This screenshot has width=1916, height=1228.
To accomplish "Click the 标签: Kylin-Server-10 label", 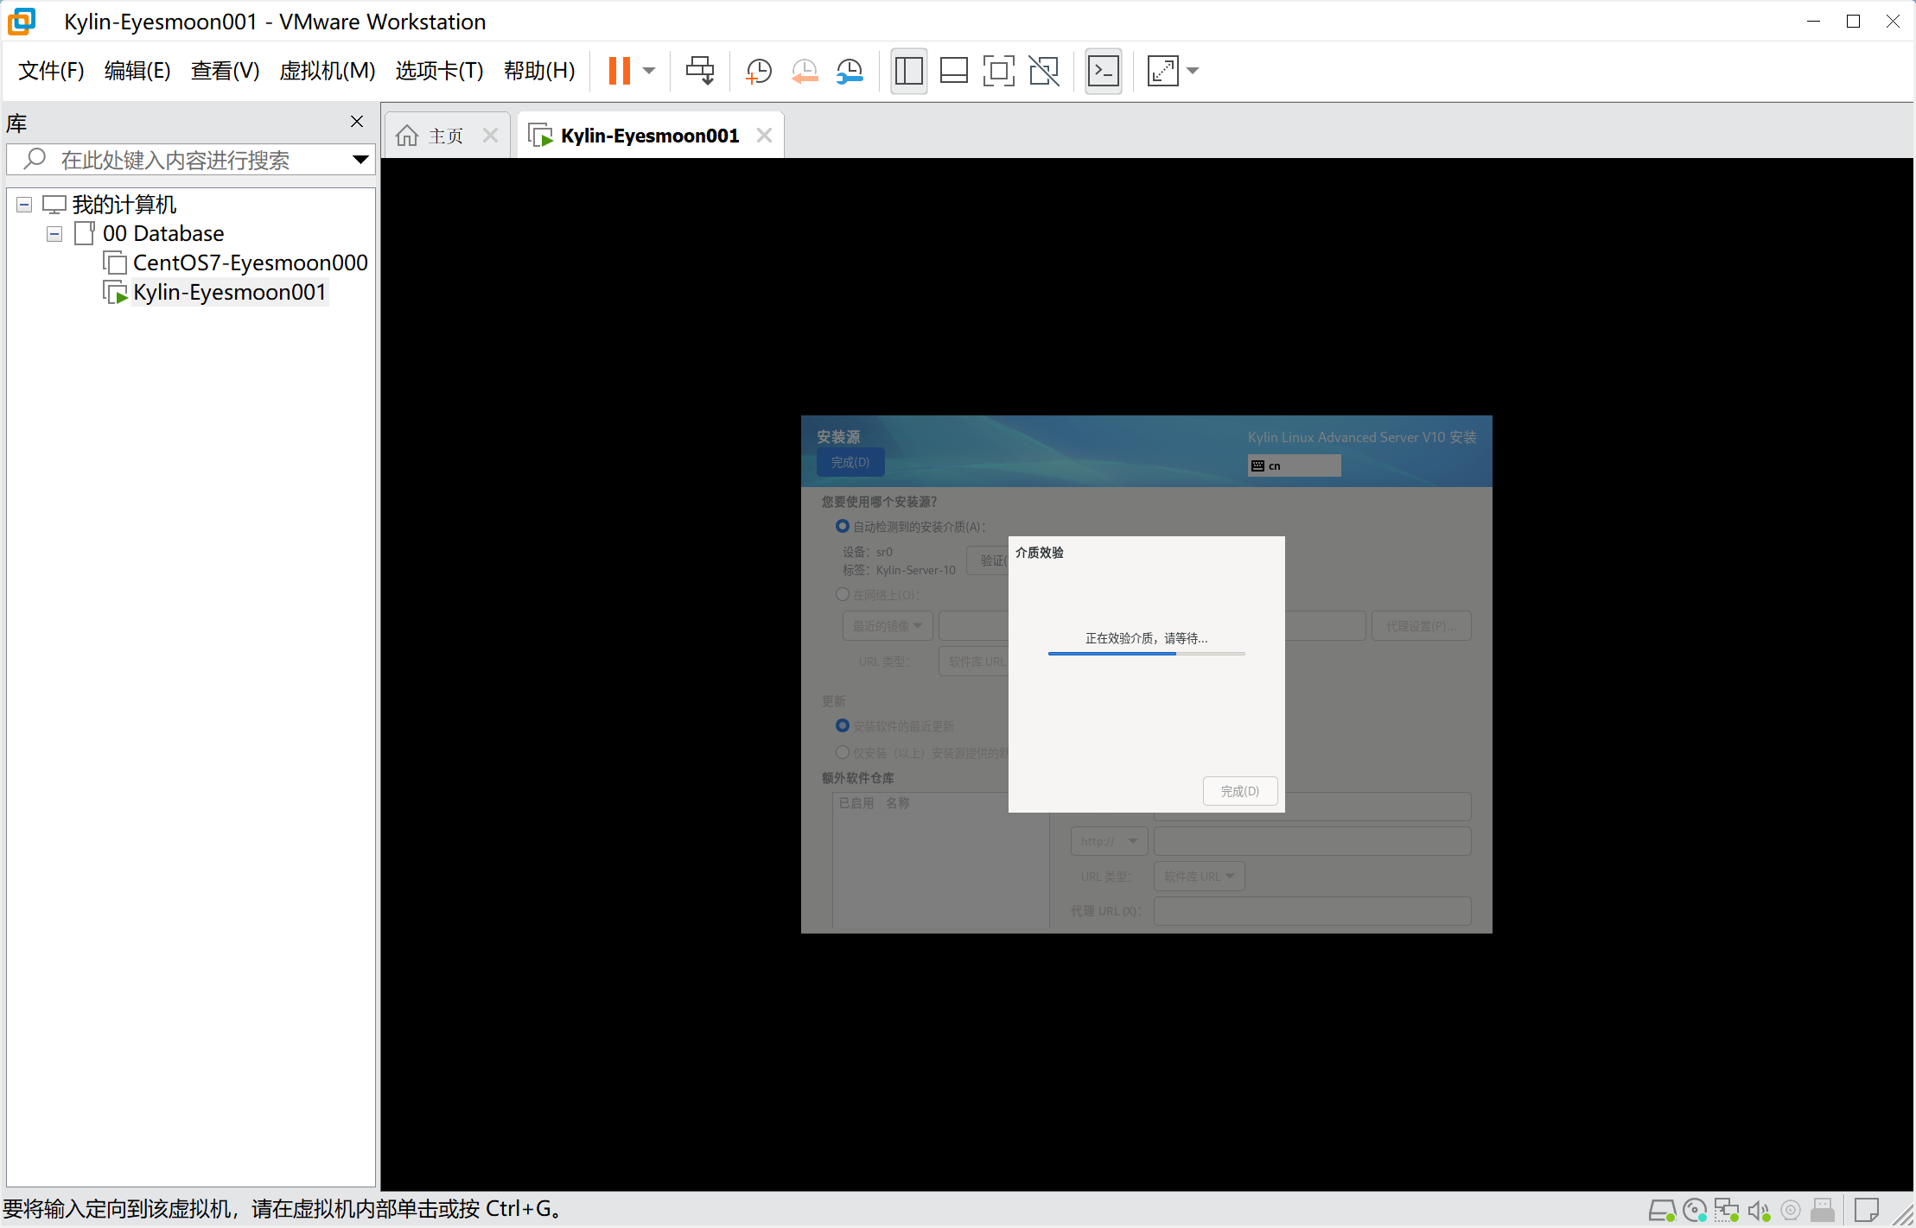I will 899,570.
